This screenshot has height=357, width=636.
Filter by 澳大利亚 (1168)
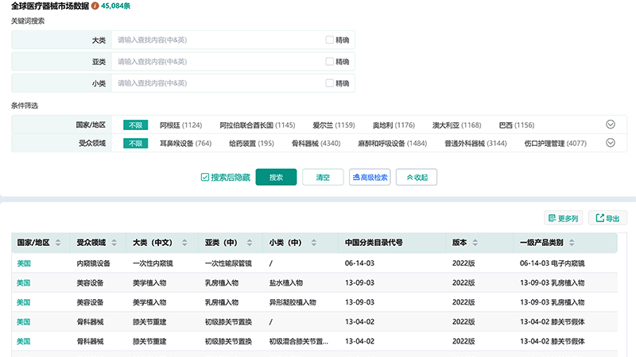[456, 125]
